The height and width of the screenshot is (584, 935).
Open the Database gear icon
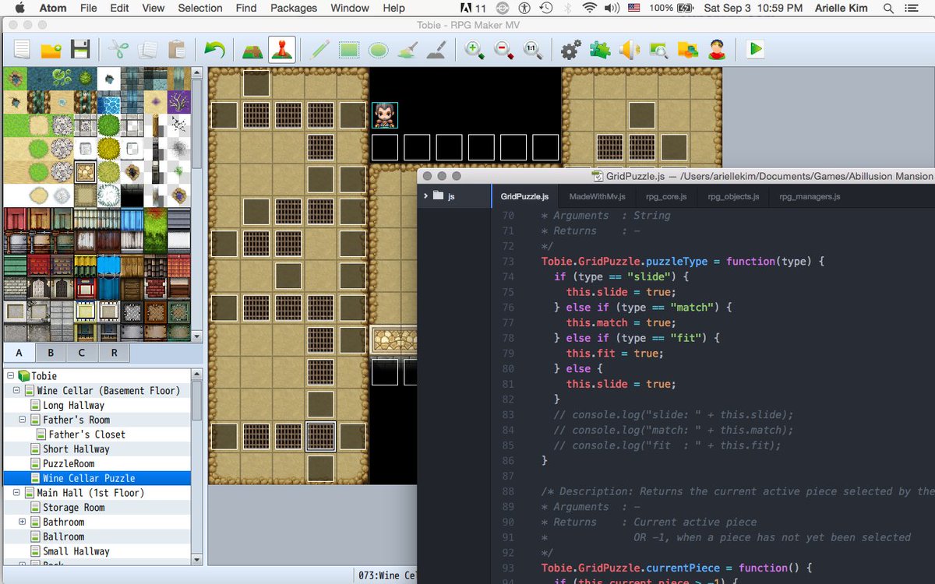coord(570,50)
